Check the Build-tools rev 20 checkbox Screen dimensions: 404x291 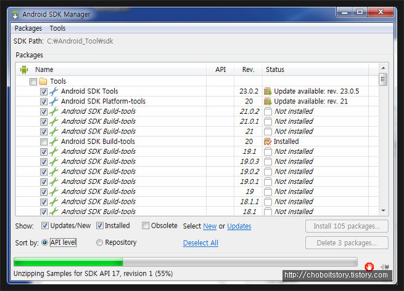coord(44,142)
